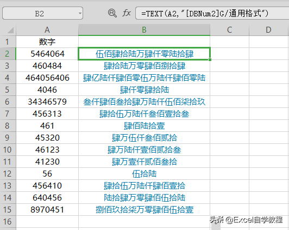
Task: Click cell with value 460484
Action: [47, 66]
